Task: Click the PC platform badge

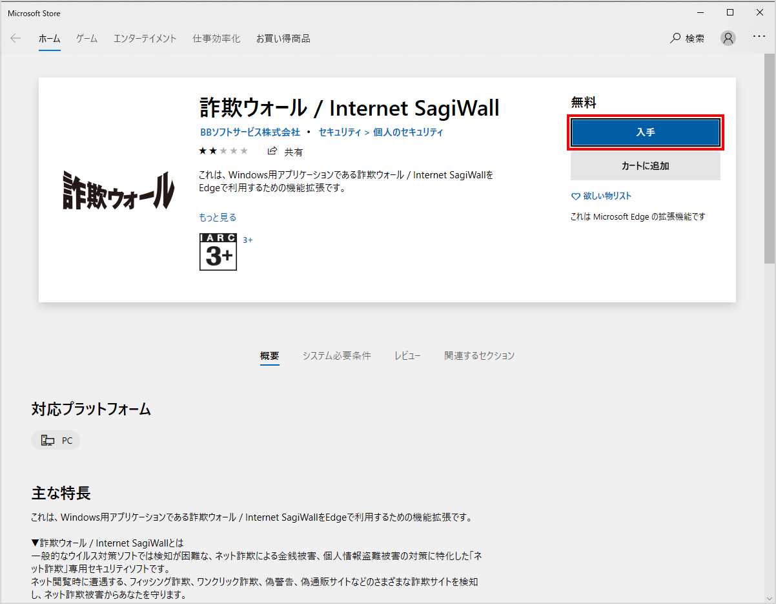Action: point(56,440)
